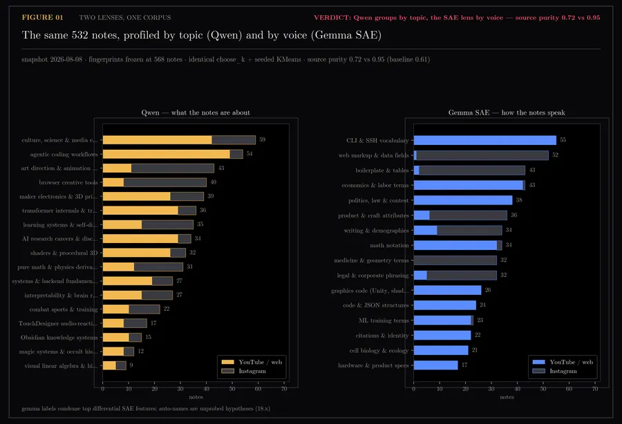
Task: Click the 'maker electronics & 3D pri...' label
Action: 59,197
